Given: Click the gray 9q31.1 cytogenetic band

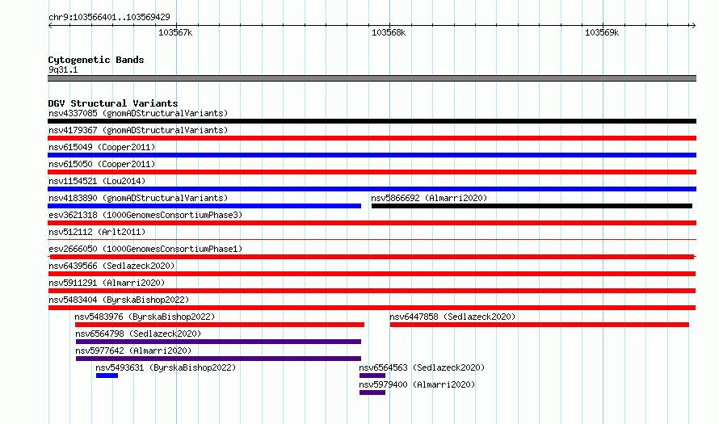Looking at the screenshot, I should point(372,78).
